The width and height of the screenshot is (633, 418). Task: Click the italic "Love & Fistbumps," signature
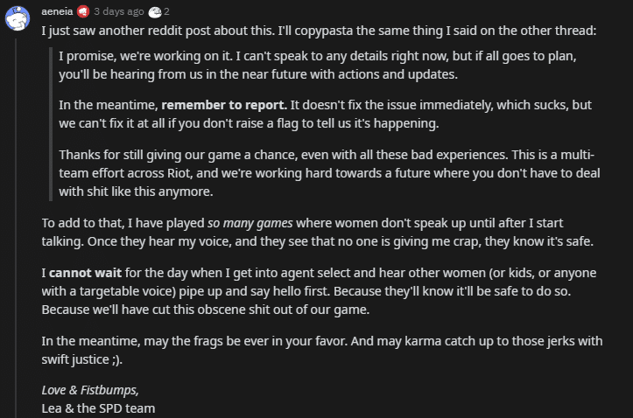point(89,390)
